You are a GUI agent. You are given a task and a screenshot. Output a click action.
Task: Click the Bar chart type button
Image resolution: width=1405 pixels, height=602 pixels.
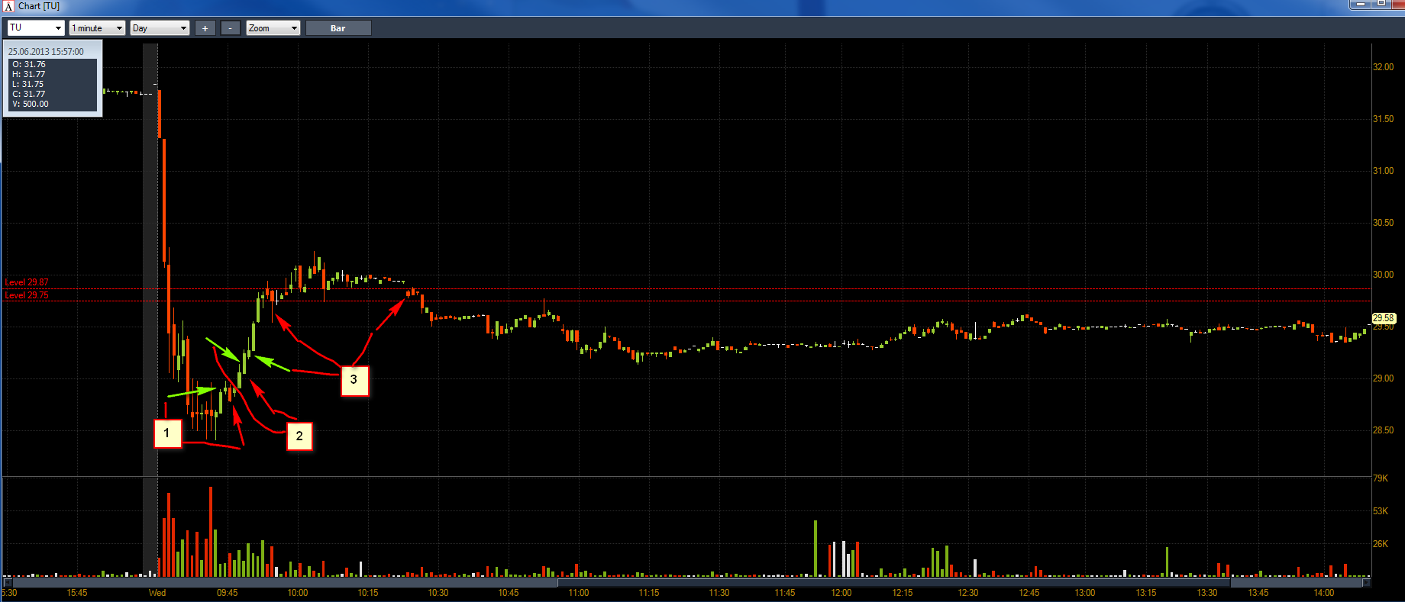click(x=338, y=28)
